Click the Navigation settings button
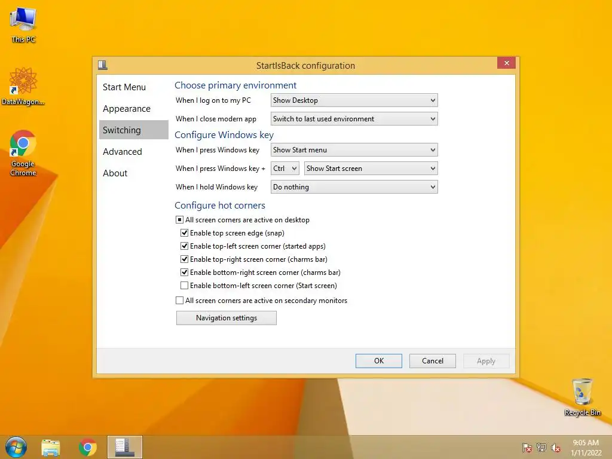The height and width of the screenshot is (459, 612). (227, 318)
